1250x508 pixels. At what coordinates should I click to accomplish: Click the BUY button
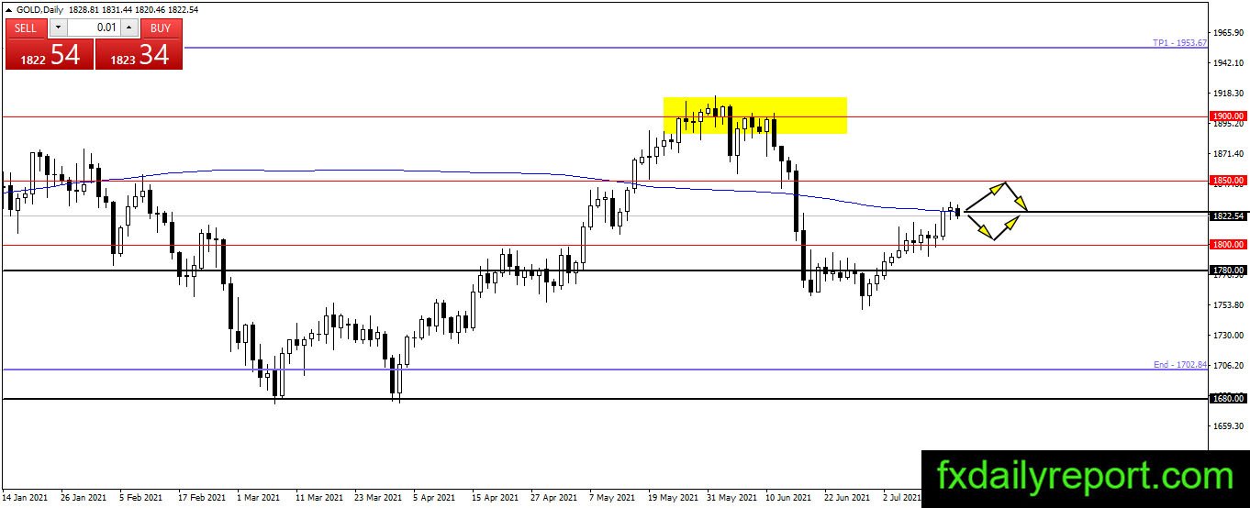pos(161,28)
